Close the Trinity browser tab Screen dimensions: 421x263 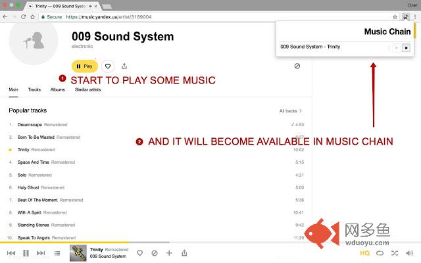[x=95, y=6]
